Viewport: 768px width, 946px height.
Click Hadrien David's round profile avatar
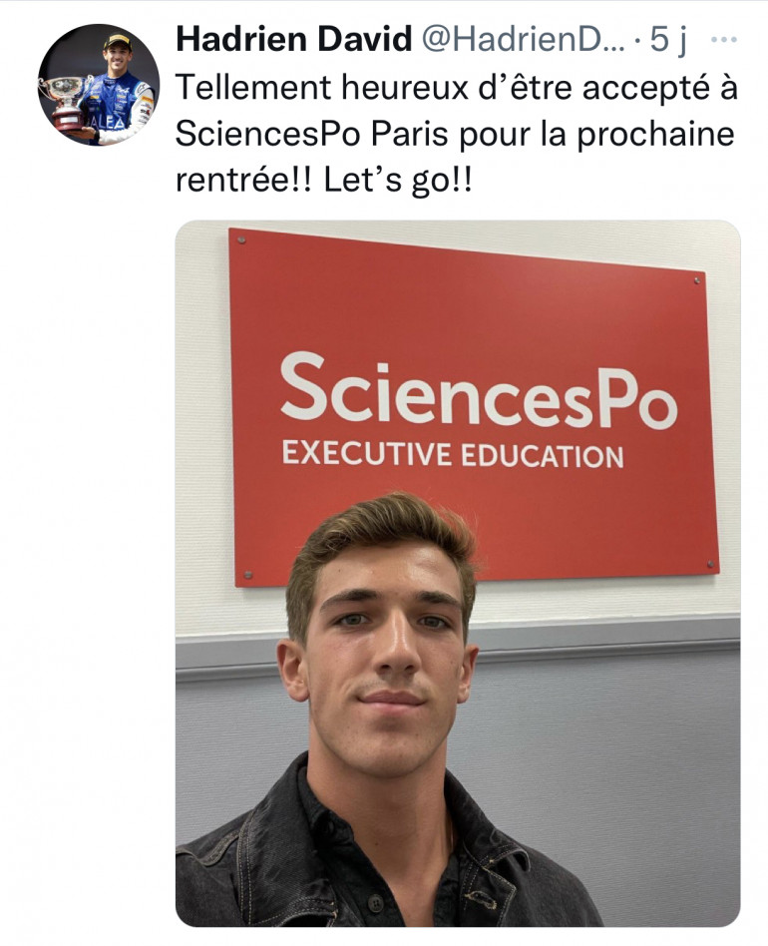coord(98,85)
